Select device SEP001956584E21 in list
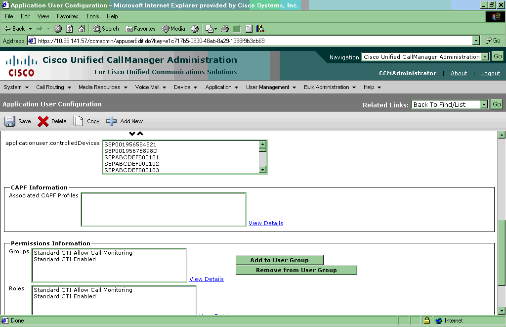Image resolution: width=506 pixels, height=327 pixels. [x=130, y=144]
